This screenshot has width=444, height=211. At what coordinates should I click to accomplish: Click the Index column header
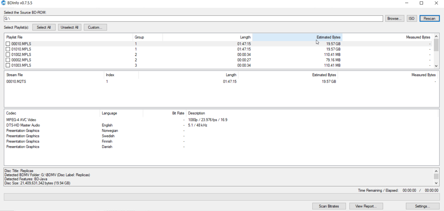pos(121,75)
